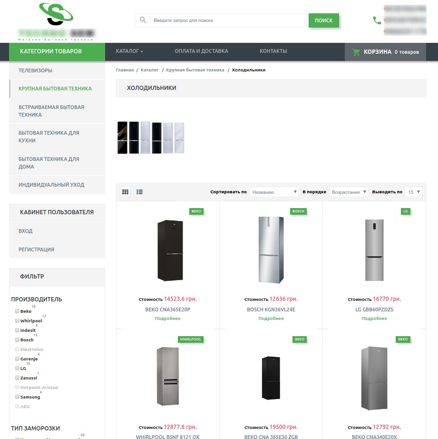Click the search query input field

[x=228, y=20]
